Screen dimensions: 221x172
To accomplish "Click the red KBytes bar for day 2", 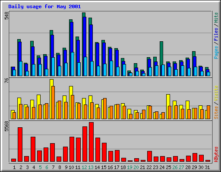I will pos(20,144).
